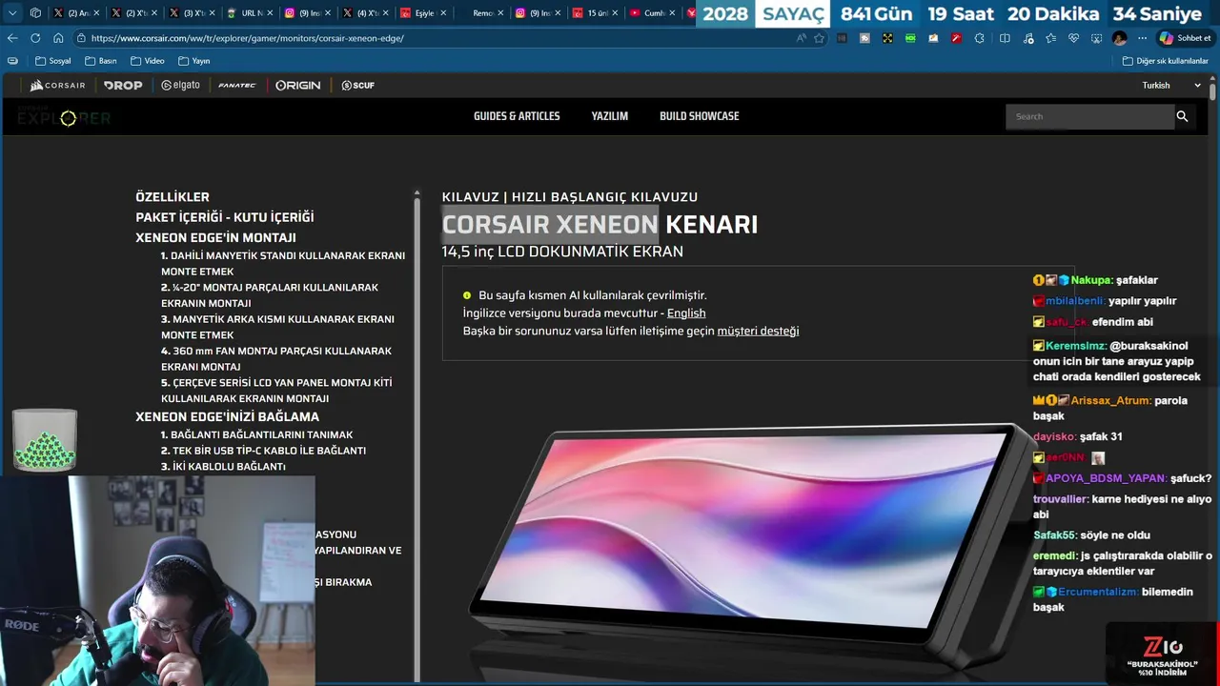Open the red extension icon in toolbar
1220x686 pixels.
pyautogui.click(x=956, y=38)
